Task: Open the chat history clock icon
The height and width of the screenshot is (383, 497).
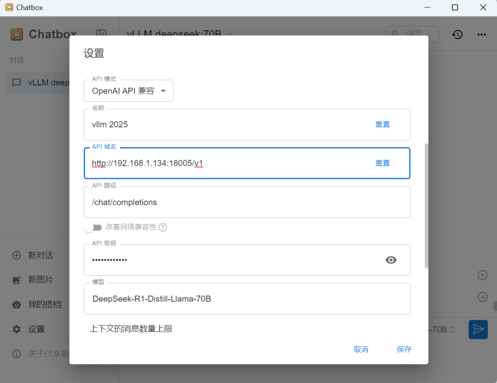Action: point(457,34)
